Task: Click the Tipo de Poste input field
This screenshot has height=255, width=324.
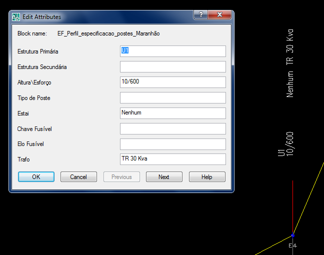Action: 173,97
